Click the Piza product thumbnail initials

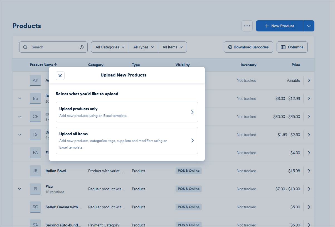click(35, 189)
